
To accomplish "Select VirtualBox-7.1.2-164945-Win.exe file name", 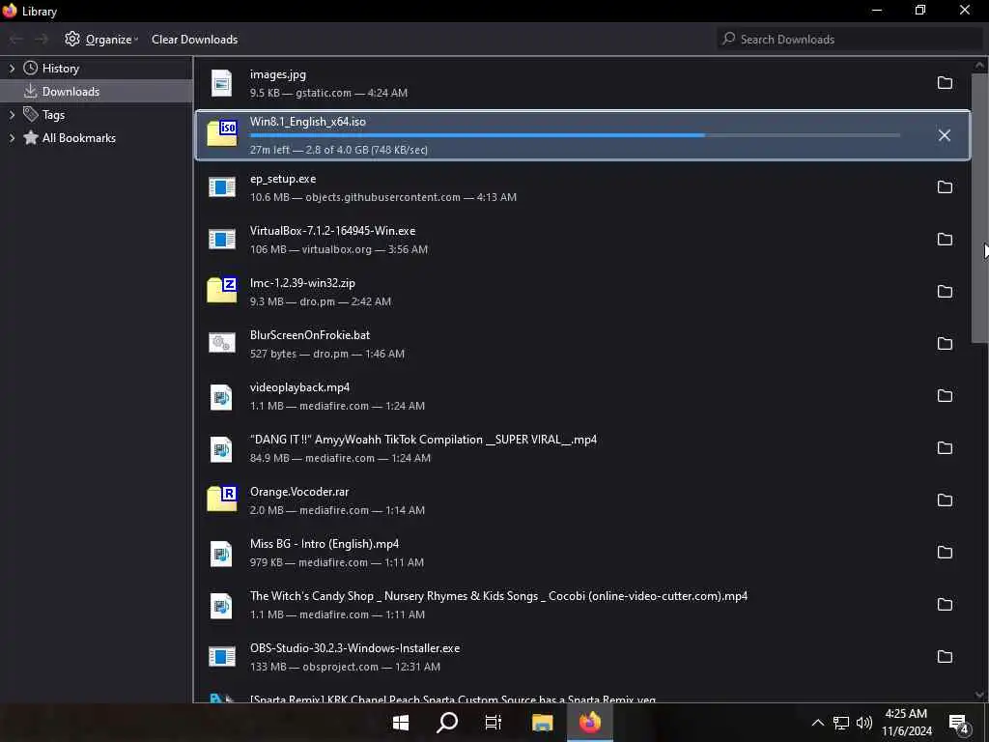I will point(332,231).
